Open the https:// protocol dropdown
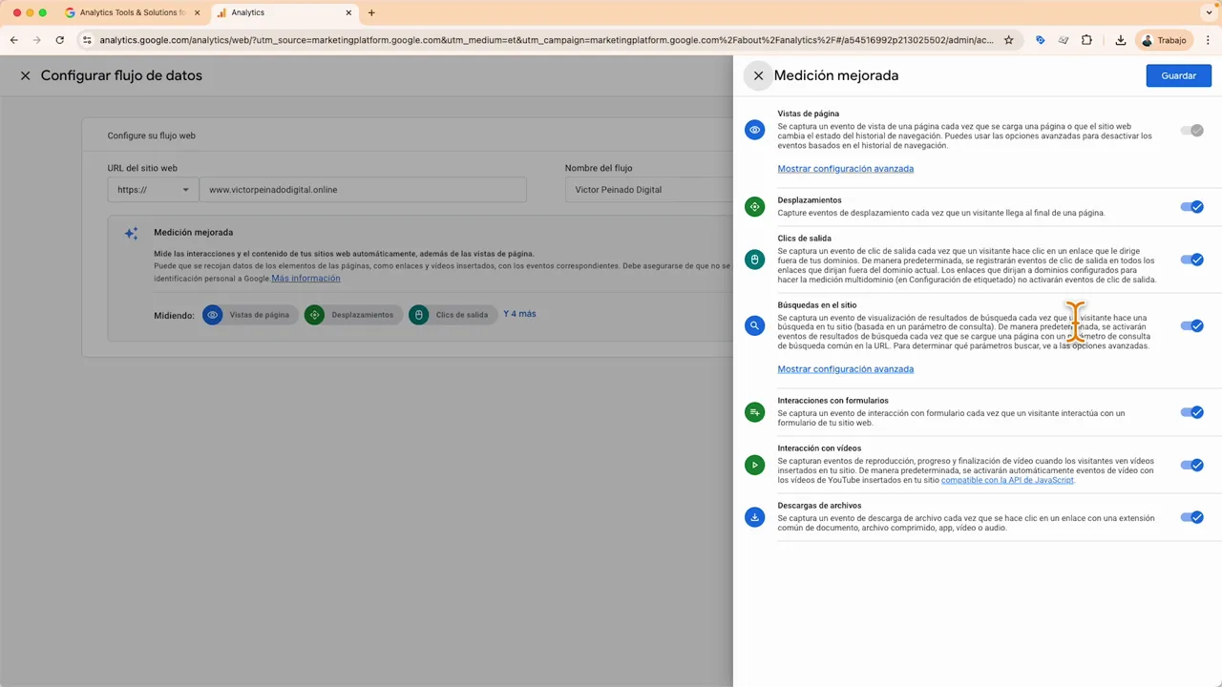The image size is (1222, 687). (153, 189)
